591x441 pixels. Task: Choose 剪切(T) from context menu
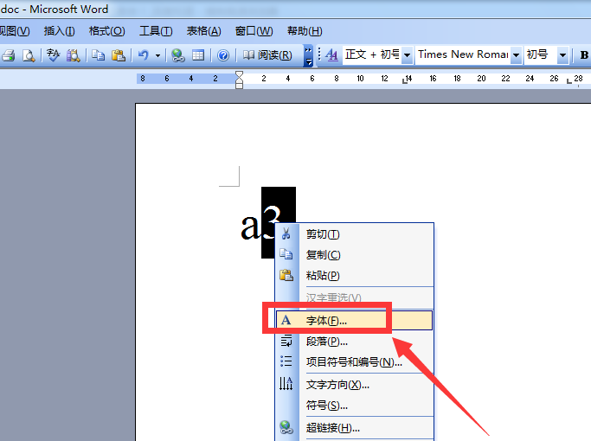tap(354, 234)
